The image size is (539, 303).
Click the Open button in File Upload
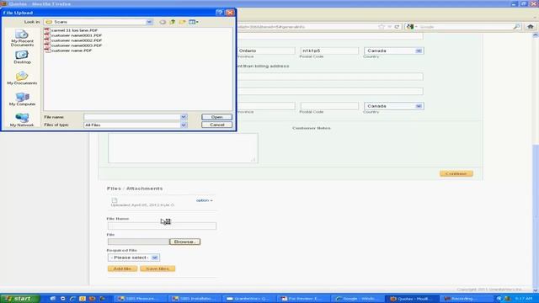click(x=217, y=117)
